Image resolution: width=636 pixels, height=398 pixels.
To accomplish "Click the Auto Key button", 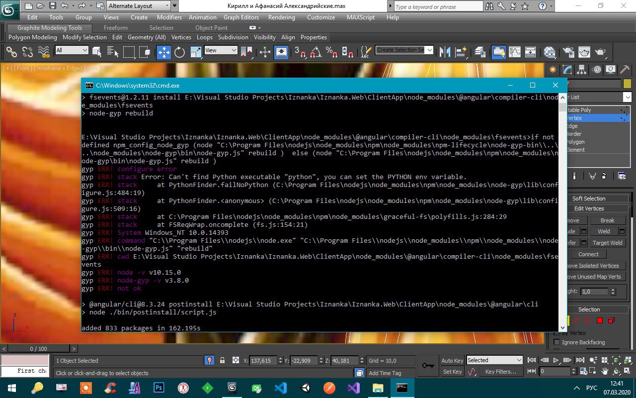I will [x=452, y=361].
